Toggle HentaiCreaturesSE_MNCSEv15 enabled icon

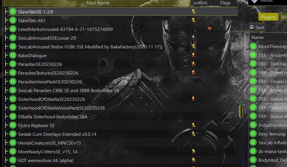(x=13, y=143)
